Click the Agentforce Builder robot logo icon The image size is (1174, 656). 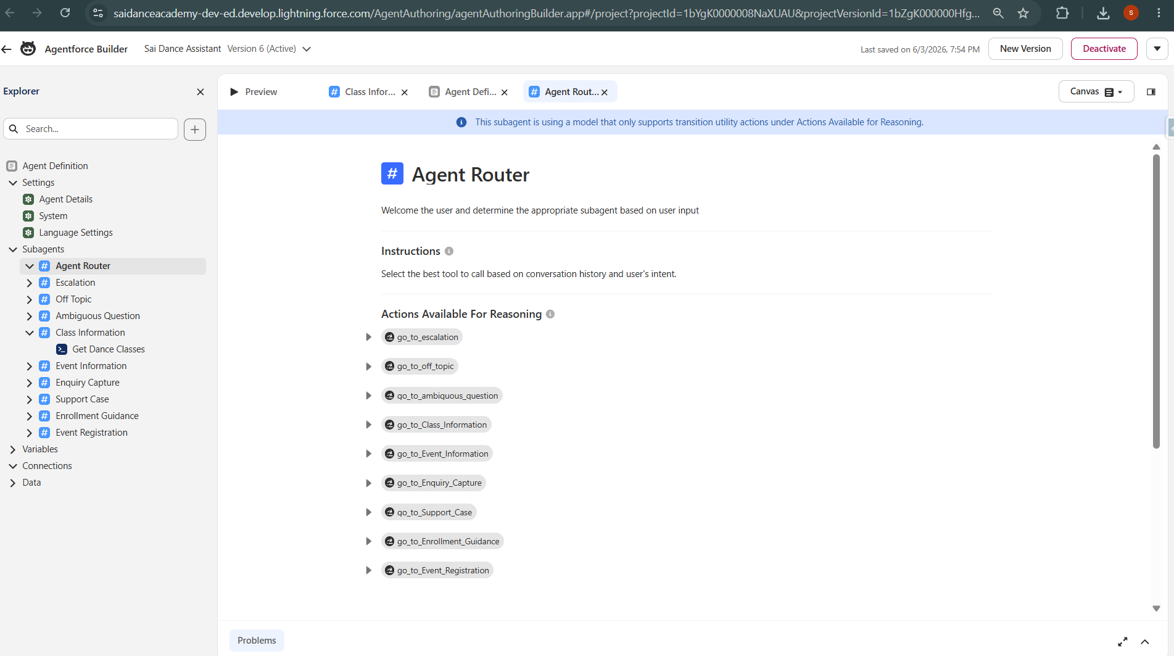click(x=28, y=49)
